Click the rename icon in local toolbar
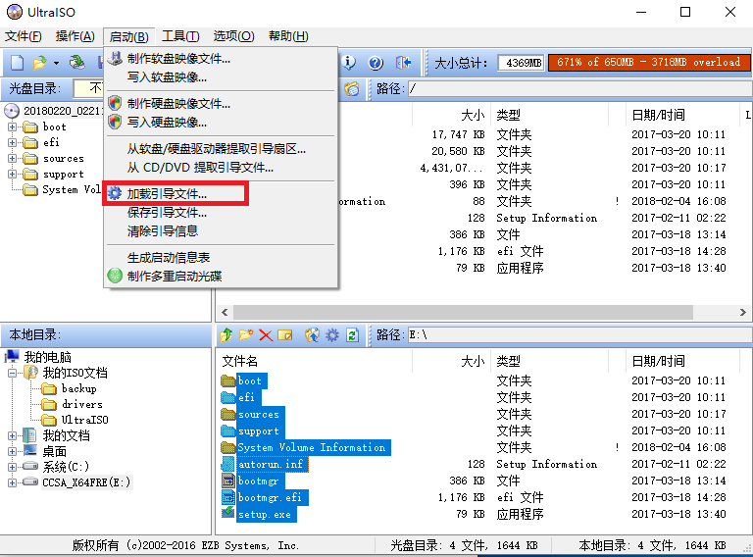753x557 pixels. click(284, 334)
